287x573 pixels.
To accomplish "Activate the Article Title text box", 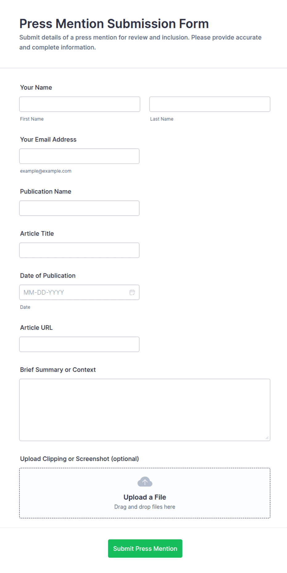I will pyautogui.click(x=79, y=250).
